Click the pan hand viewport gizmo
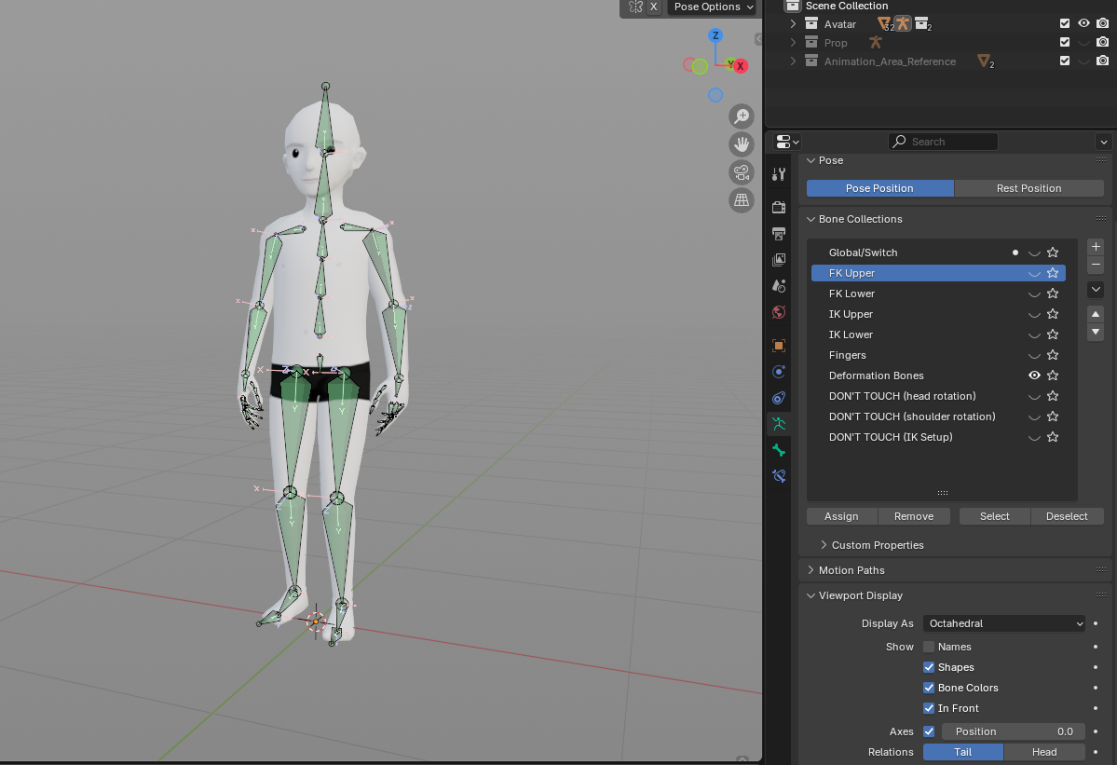The height and width of the screenshot is (765, 1117). coord(742,144)
